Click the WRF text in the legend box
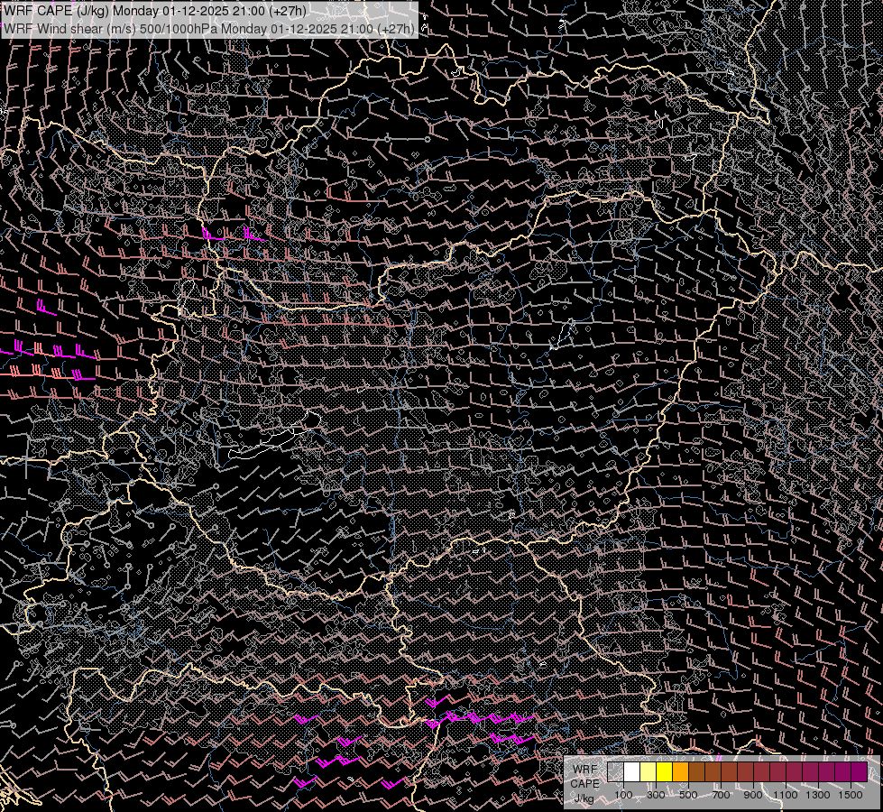 pos(584,769)
